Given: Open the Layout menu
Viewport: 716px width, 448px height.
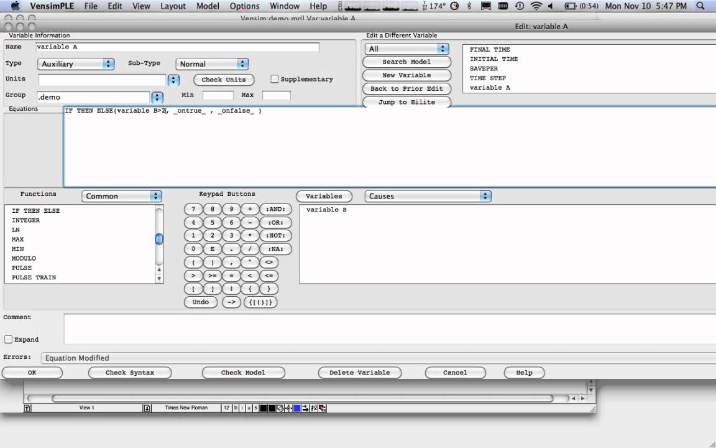Looking at the screenshot, I should (x=173, y=6).
